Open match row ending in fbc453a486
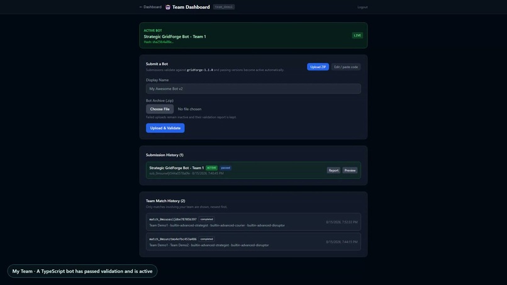This screenshot has width=507, height=285. (x=253, y=242)
